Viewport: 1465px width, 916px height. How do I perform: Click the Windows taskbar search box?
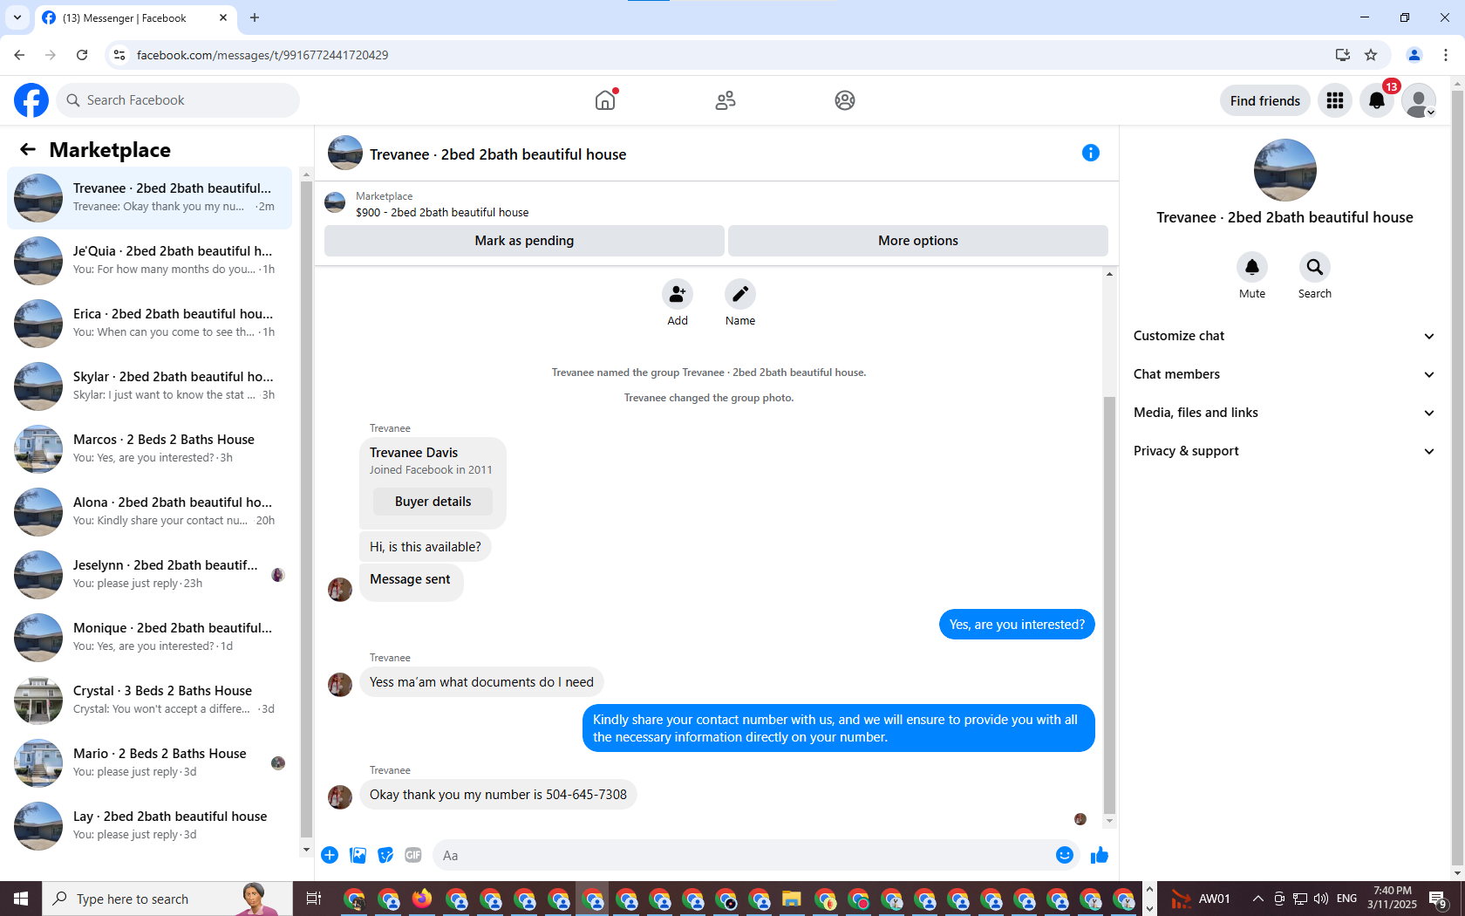[167, 899]
